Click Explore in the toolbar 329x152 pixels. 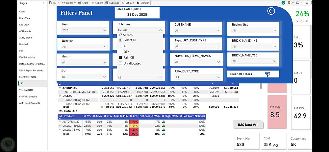click(x=98, y=3)
